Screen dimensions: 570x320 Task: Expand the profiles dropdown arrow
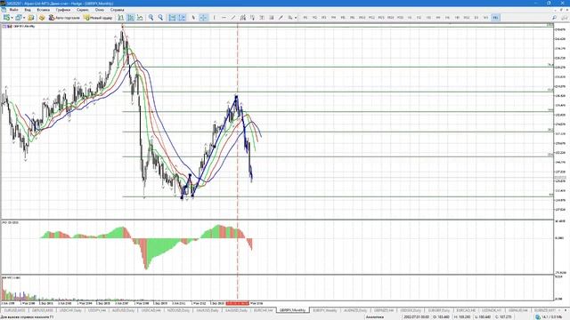24,18
